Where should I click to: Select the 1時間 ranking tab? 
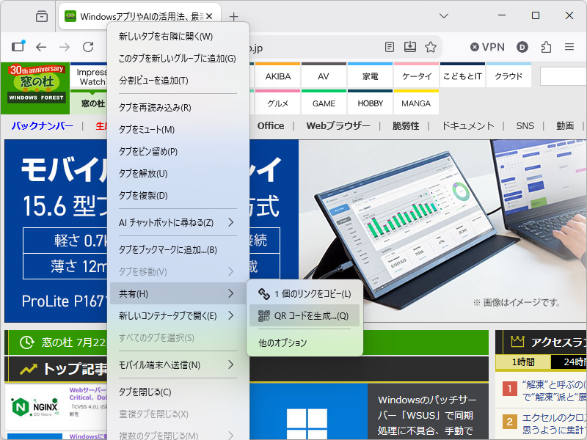[523, 362]
